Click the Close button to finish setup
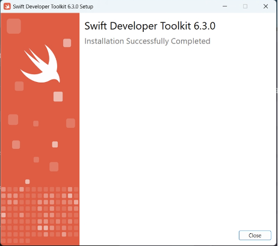This screenshot has height=246, width=278. pos(255,235)
